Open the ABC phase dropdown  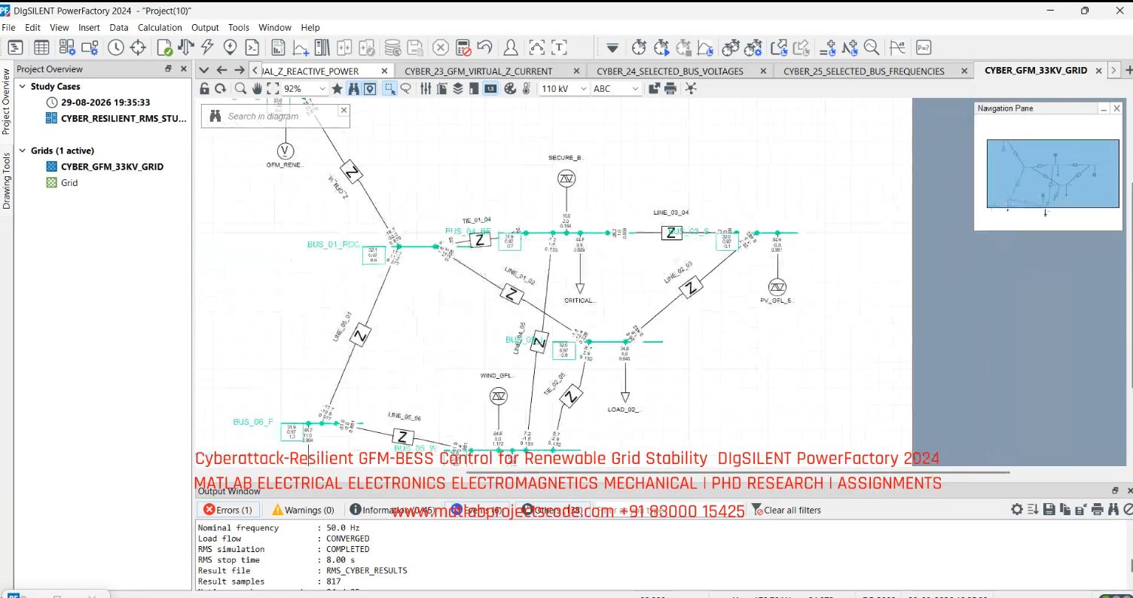tap(634, 89)
